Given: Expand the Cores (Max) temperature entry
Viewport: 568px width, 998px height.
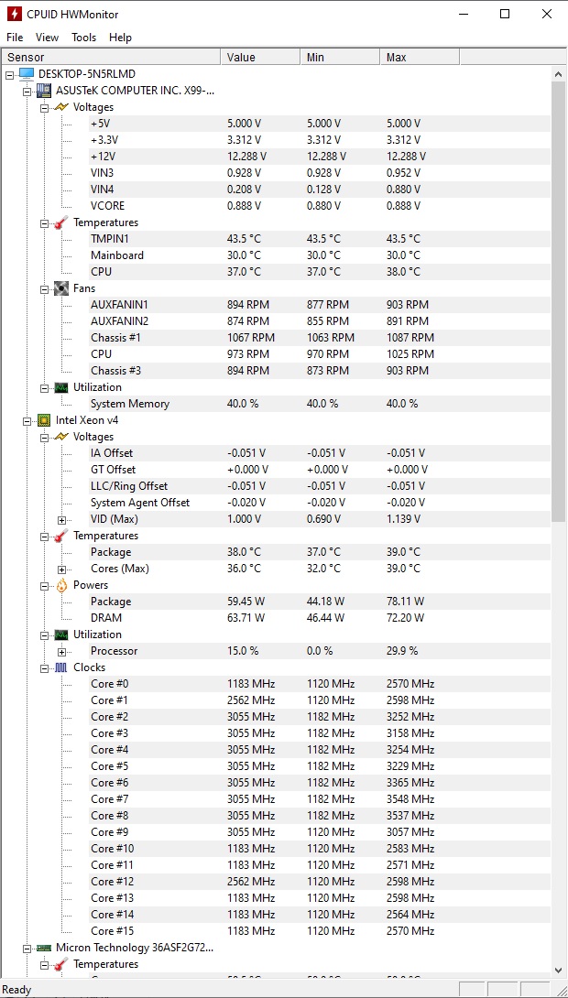Looking at the screenshot, I should [x=62, y=569].
